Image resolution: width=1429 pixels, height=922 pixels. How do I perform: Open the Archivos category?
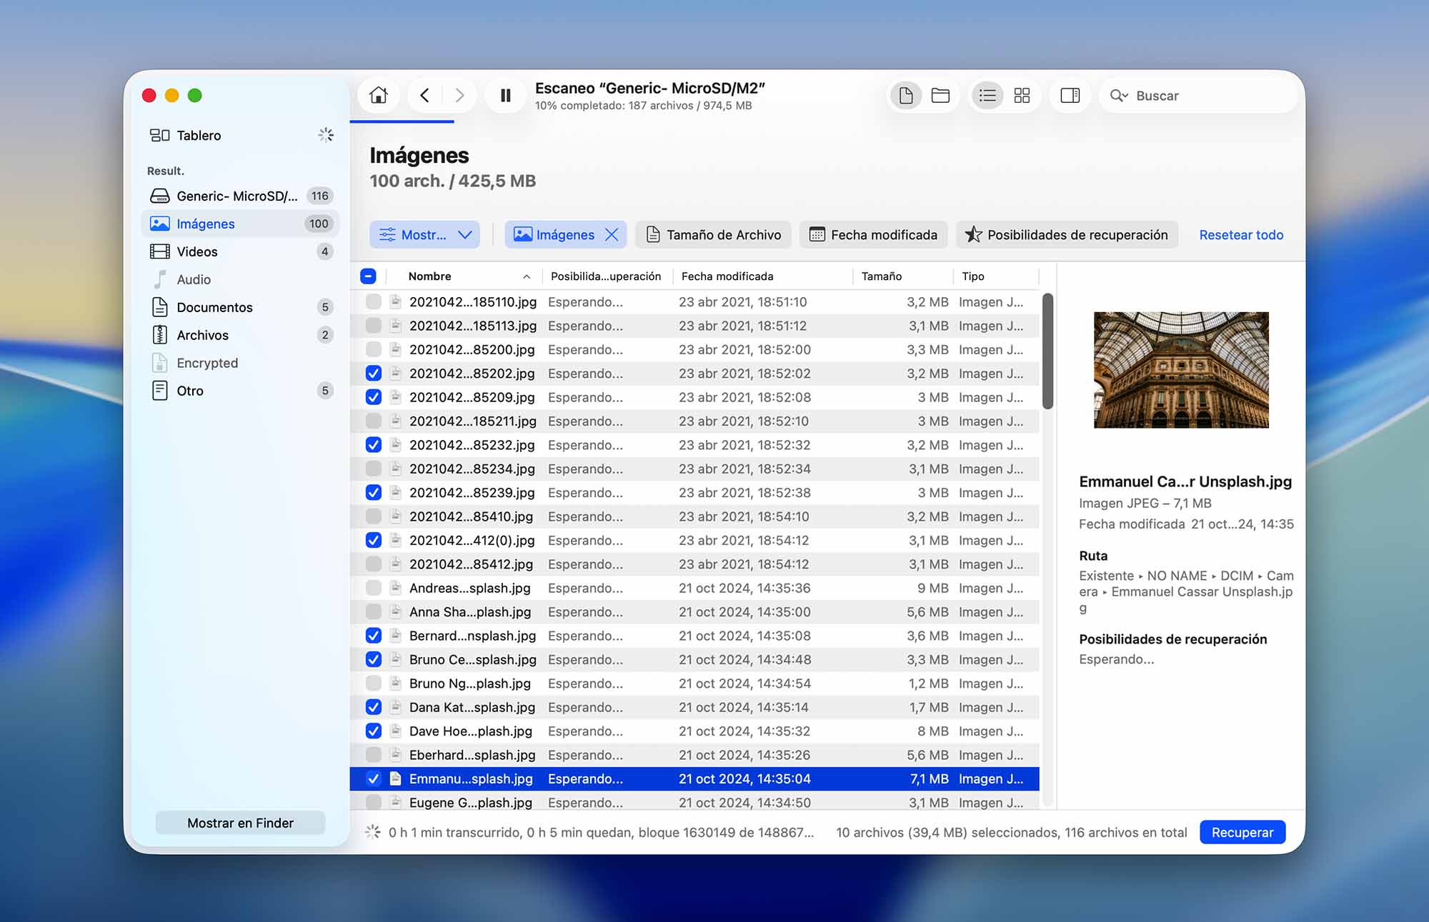point(242,335)
